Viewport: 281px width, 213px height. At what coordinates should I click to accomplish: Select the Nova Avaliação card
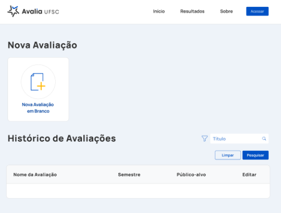pos(38,89)
